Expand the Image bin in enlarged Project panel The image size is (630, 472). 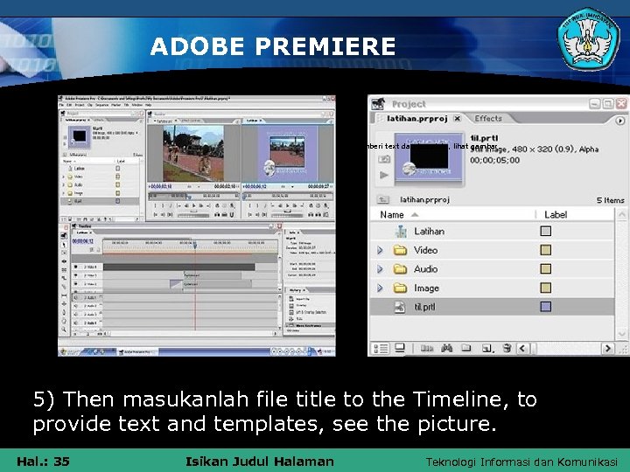click(380, 288)
